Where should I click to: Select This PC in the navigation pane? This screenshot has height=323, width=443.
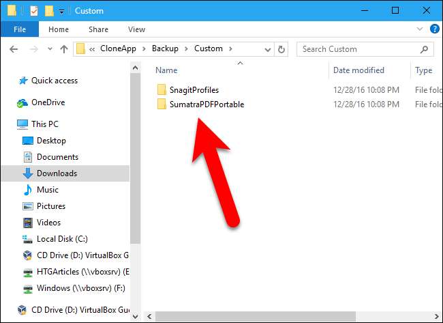[x=44, y=124]
